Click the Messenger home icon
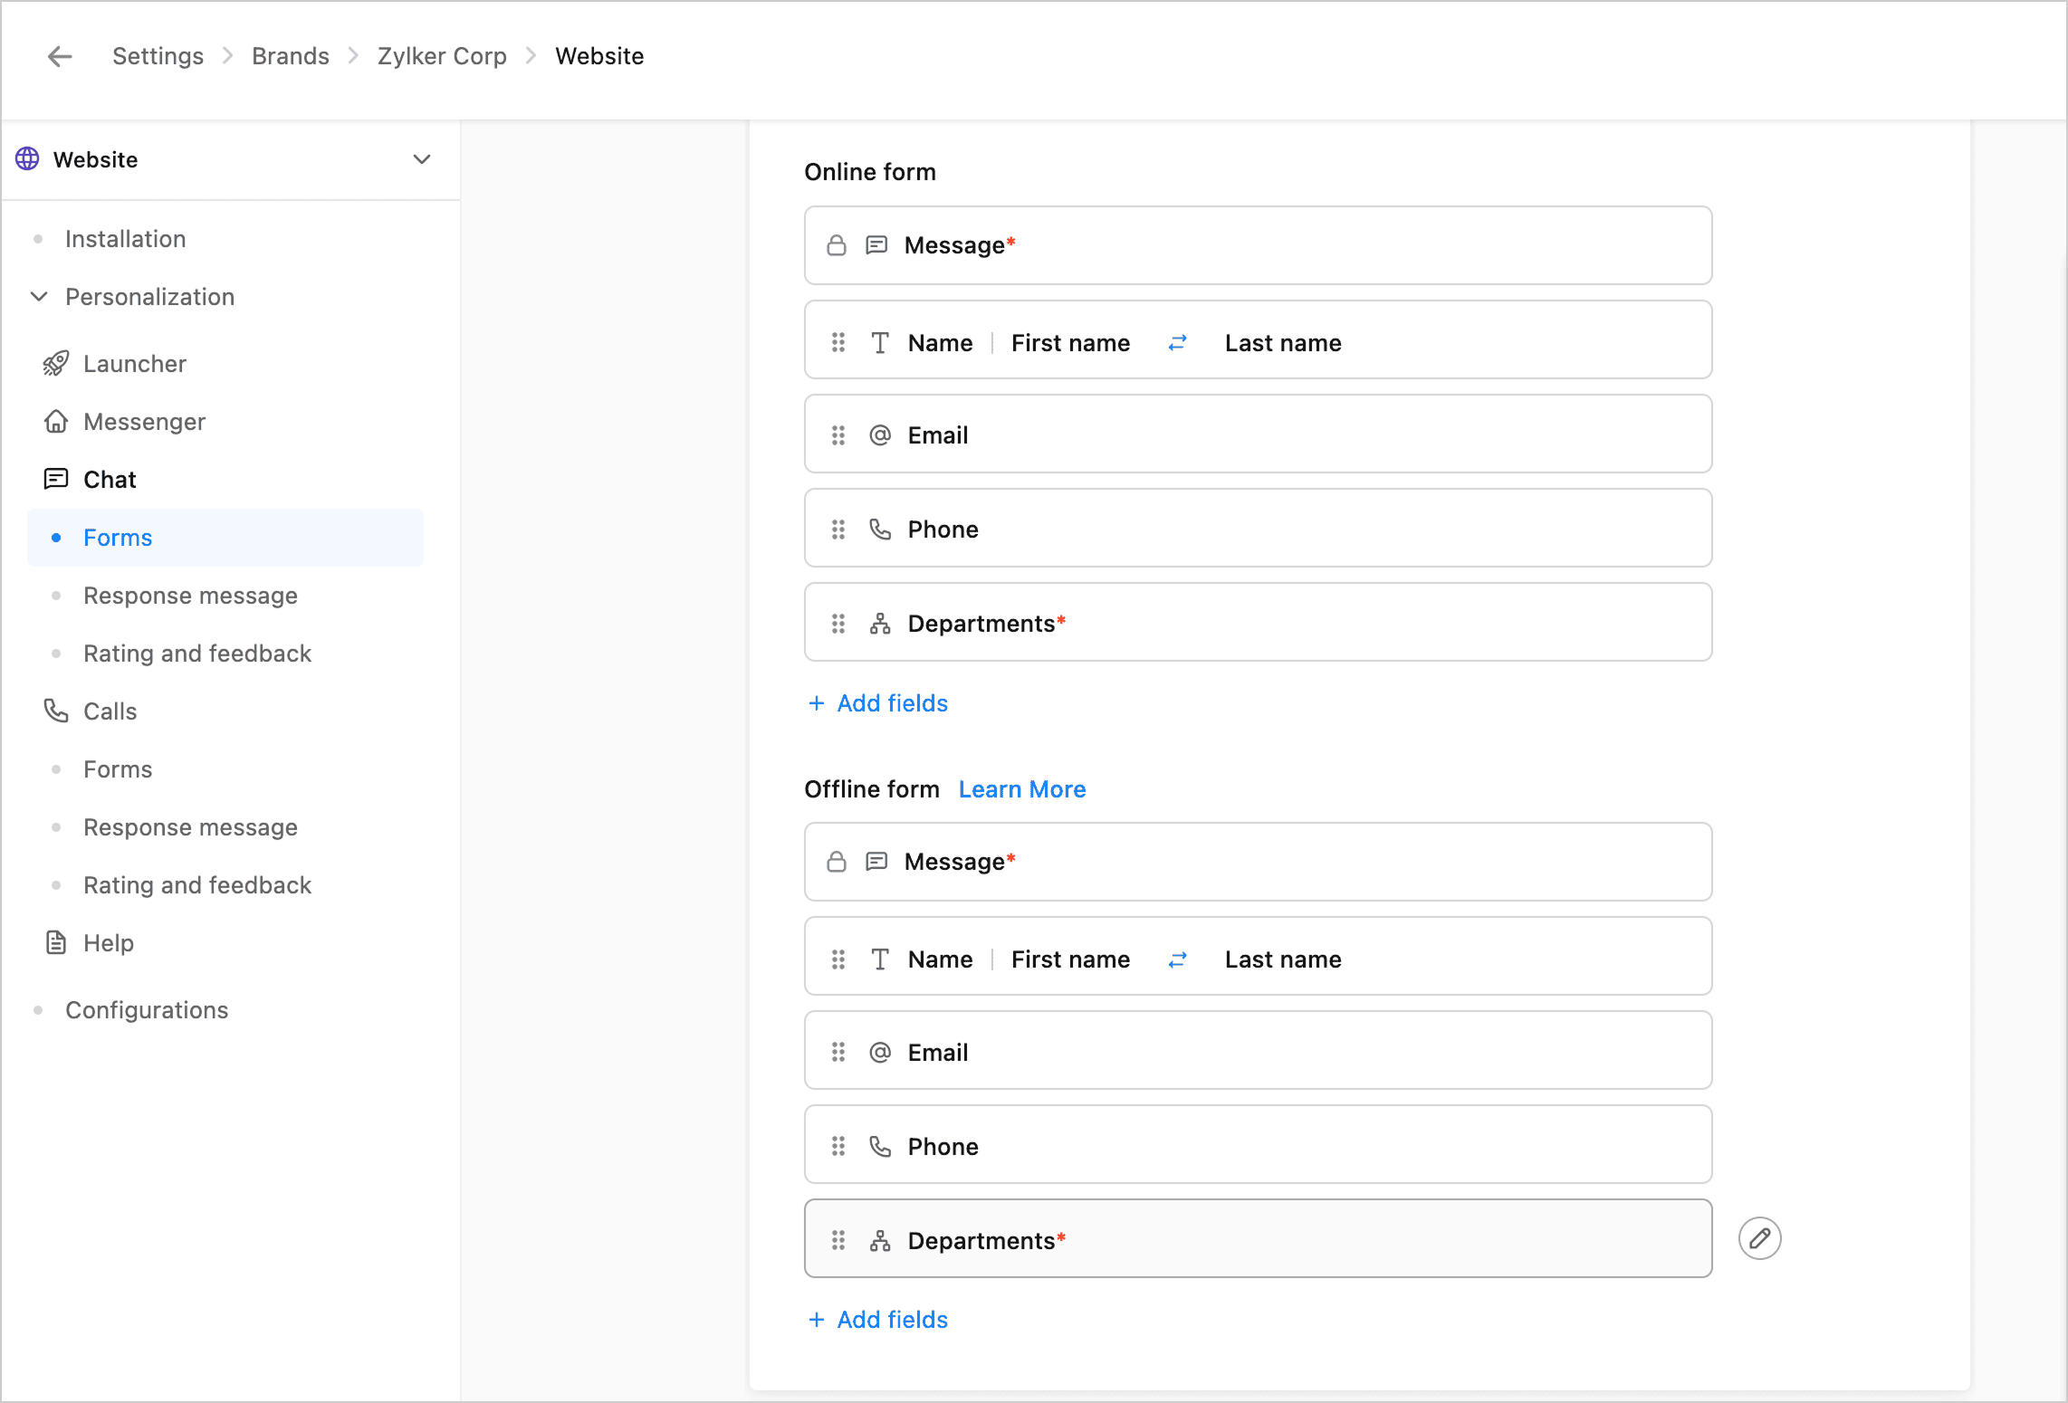The width and height of the screenshot is (2068, 1403). tap(56, 422)
